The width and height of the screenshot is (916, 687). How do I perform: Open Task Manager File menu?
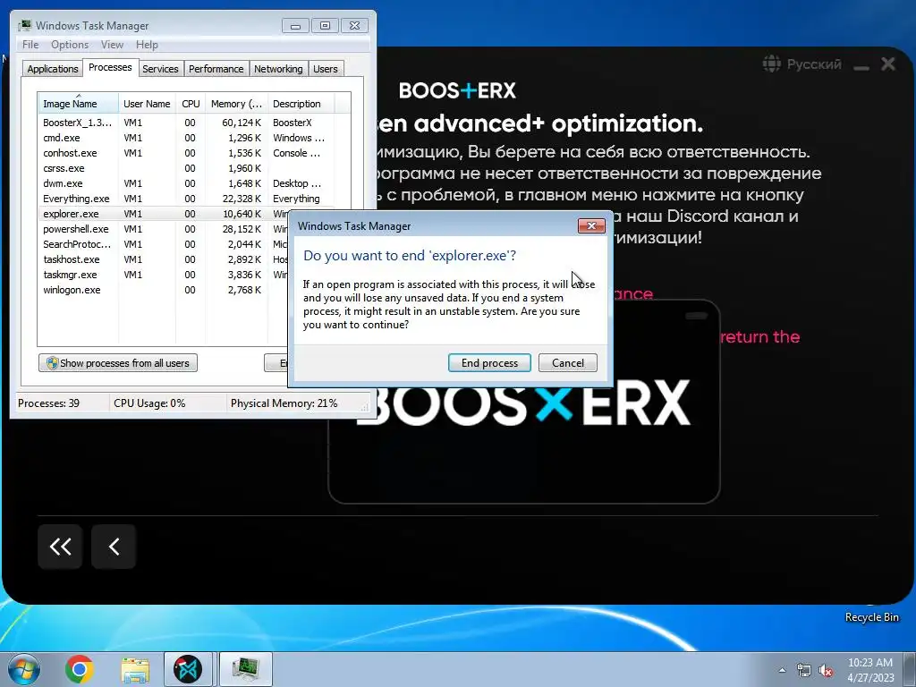[30, 45]
